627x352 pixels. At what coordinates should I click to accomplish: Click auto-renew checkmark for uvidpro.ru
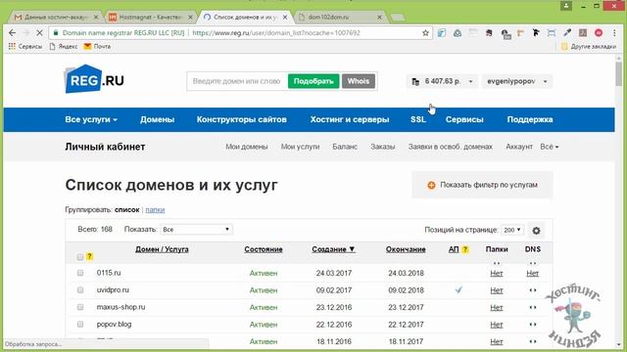458,289
